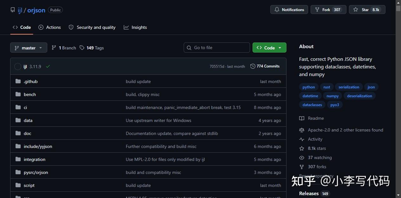The image size is (401, 198).
Task: Click the green check status icon
Action: click(48, 67)
